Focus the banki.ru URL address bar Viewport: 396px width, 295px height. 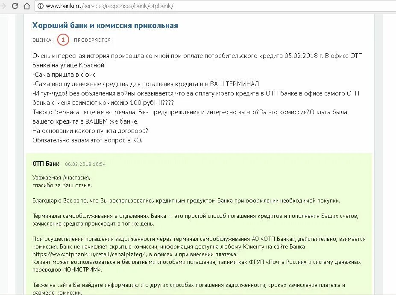tap(215, 6)
